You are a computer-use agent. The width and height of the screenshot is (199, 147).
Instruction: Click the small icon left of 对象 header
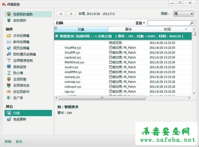[x=56, y=28]
